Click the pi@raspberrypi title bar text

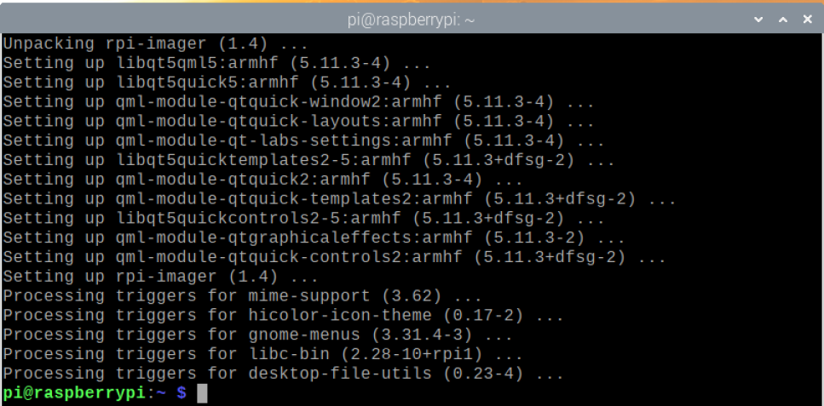point(412,18)
